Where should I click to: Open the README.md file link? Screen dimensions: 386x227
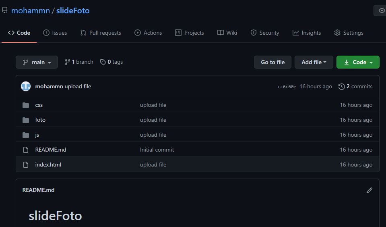click(x=51, y=150)
